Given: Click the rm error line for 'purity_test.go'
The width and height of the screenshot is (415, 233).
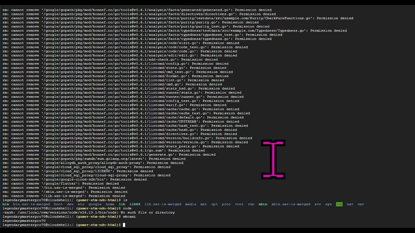Looking at the screenshot, I should (136, 27).
